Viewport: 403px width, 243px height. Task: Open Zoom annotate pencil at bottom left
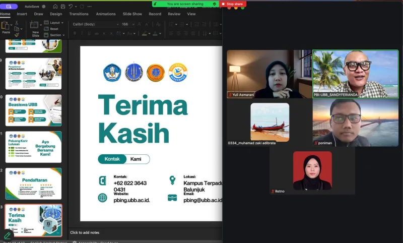click(x=8, y=235)
